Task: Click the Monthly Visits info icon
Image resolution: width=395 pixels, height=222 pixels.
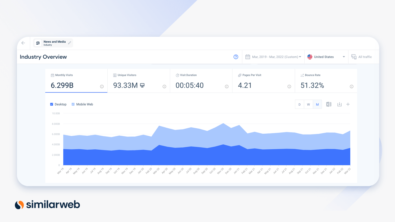Action: pyautogui.click(x=101, y=86)
